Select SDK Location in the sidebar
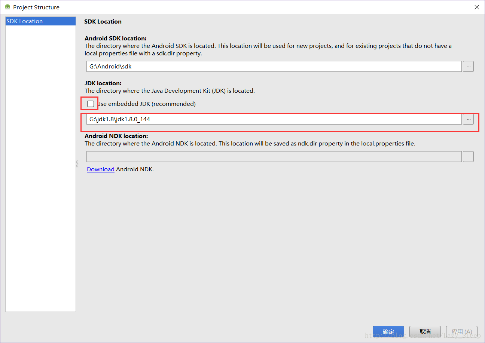Screen dimensions: 485x343 40,21
